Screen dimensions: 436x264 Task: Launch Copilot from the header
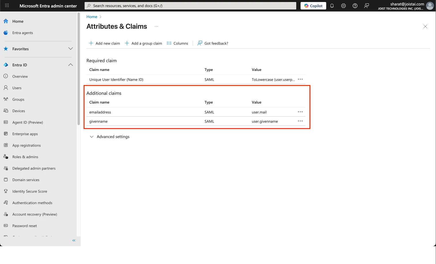313,6
